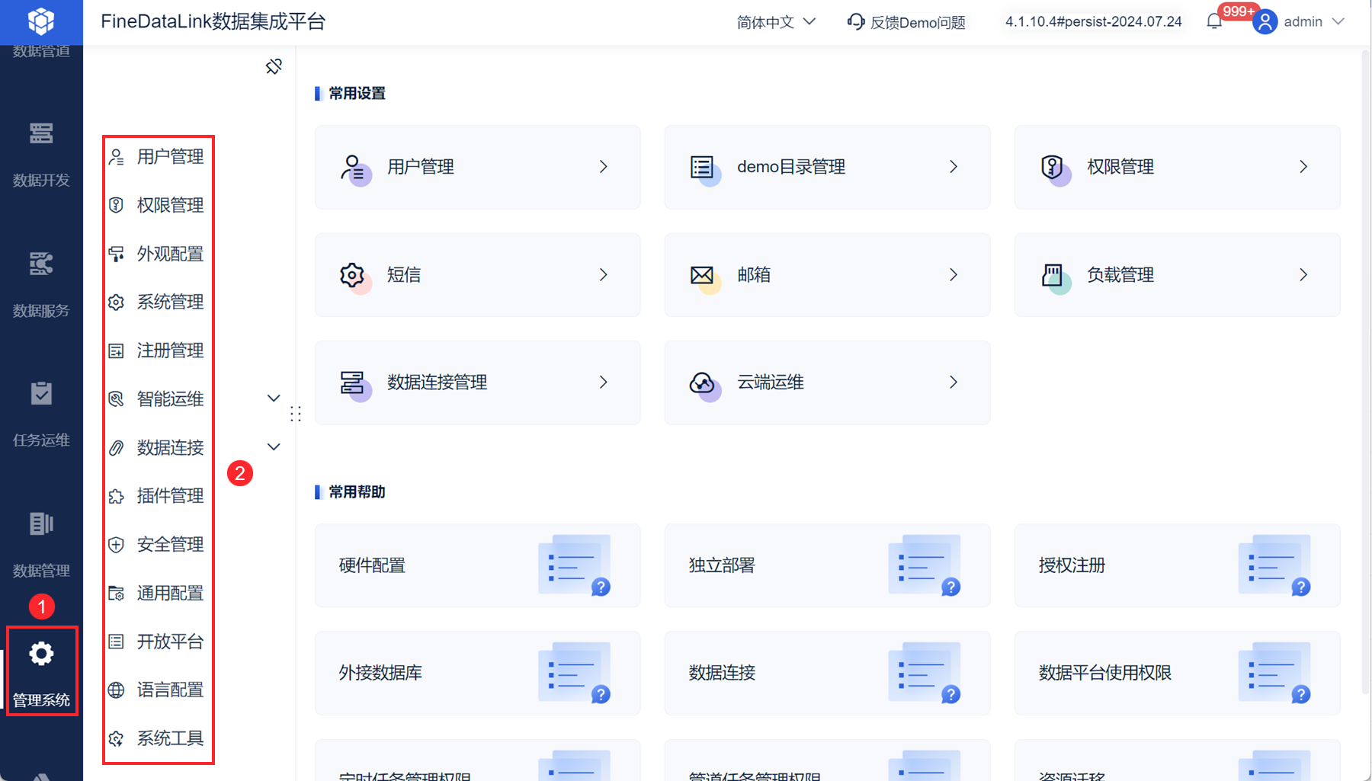This screenshot has width=1372, height=781.
Task: Click the 通用配置 folder icon
Action: click(116, 594)
